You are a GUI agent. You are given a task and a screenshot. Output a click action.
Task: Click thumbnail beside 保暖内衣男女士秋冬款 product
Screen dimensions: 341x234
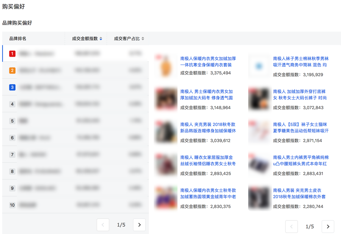[x=166, y=198]
